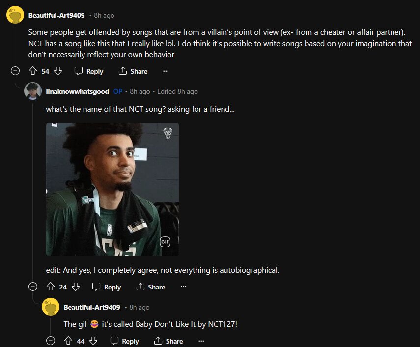This screenshot has height=347, width=420.
Task: Collapse the bottom reply thread
Action: pyautogui.click(x=51, y=341)
